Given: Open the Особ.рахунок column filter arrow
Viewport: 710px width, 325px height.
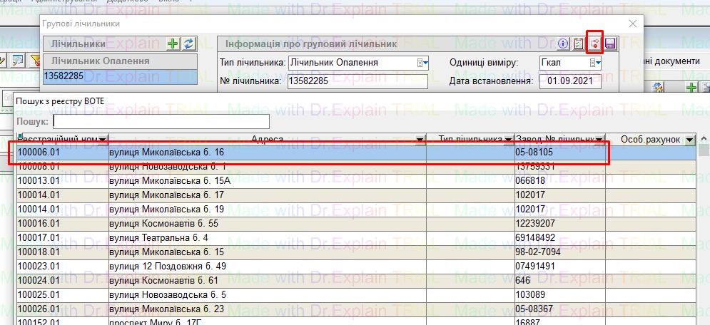Looking at the screenshot, I should (x=690, y=140).
